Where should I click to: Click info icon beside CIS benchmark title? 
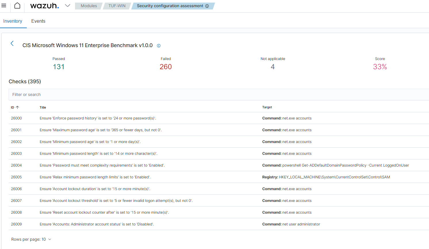[x=159, y=46]
